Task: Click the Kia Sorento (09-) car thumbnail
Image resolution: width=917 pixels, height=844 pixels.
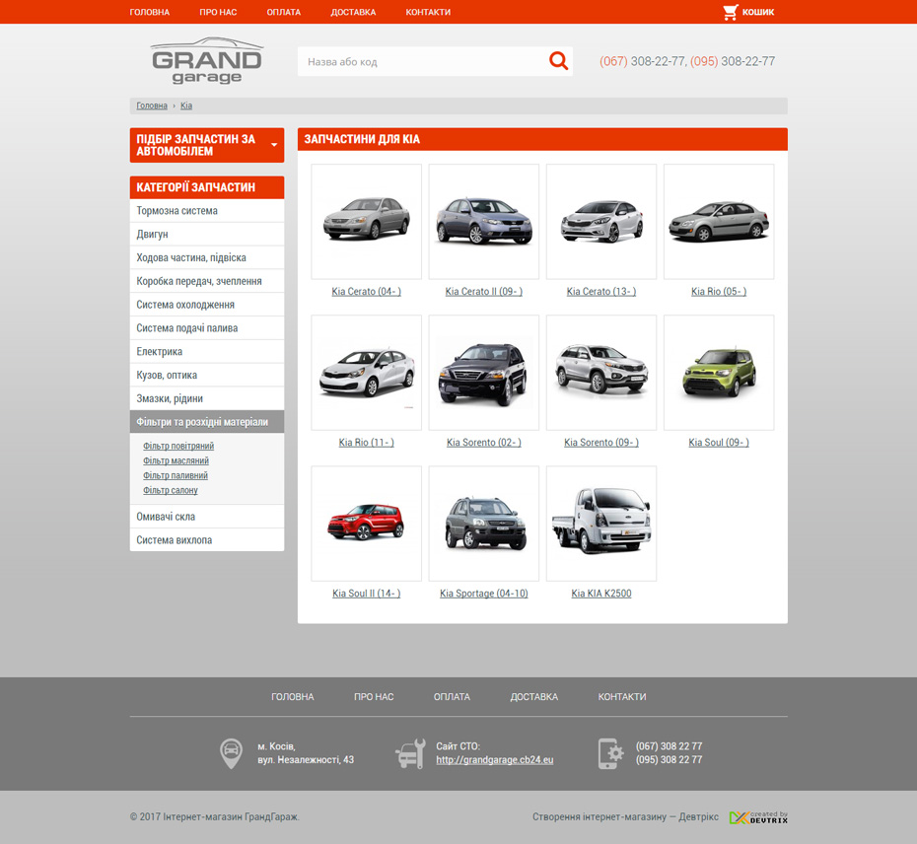Action: coord(601,373)
